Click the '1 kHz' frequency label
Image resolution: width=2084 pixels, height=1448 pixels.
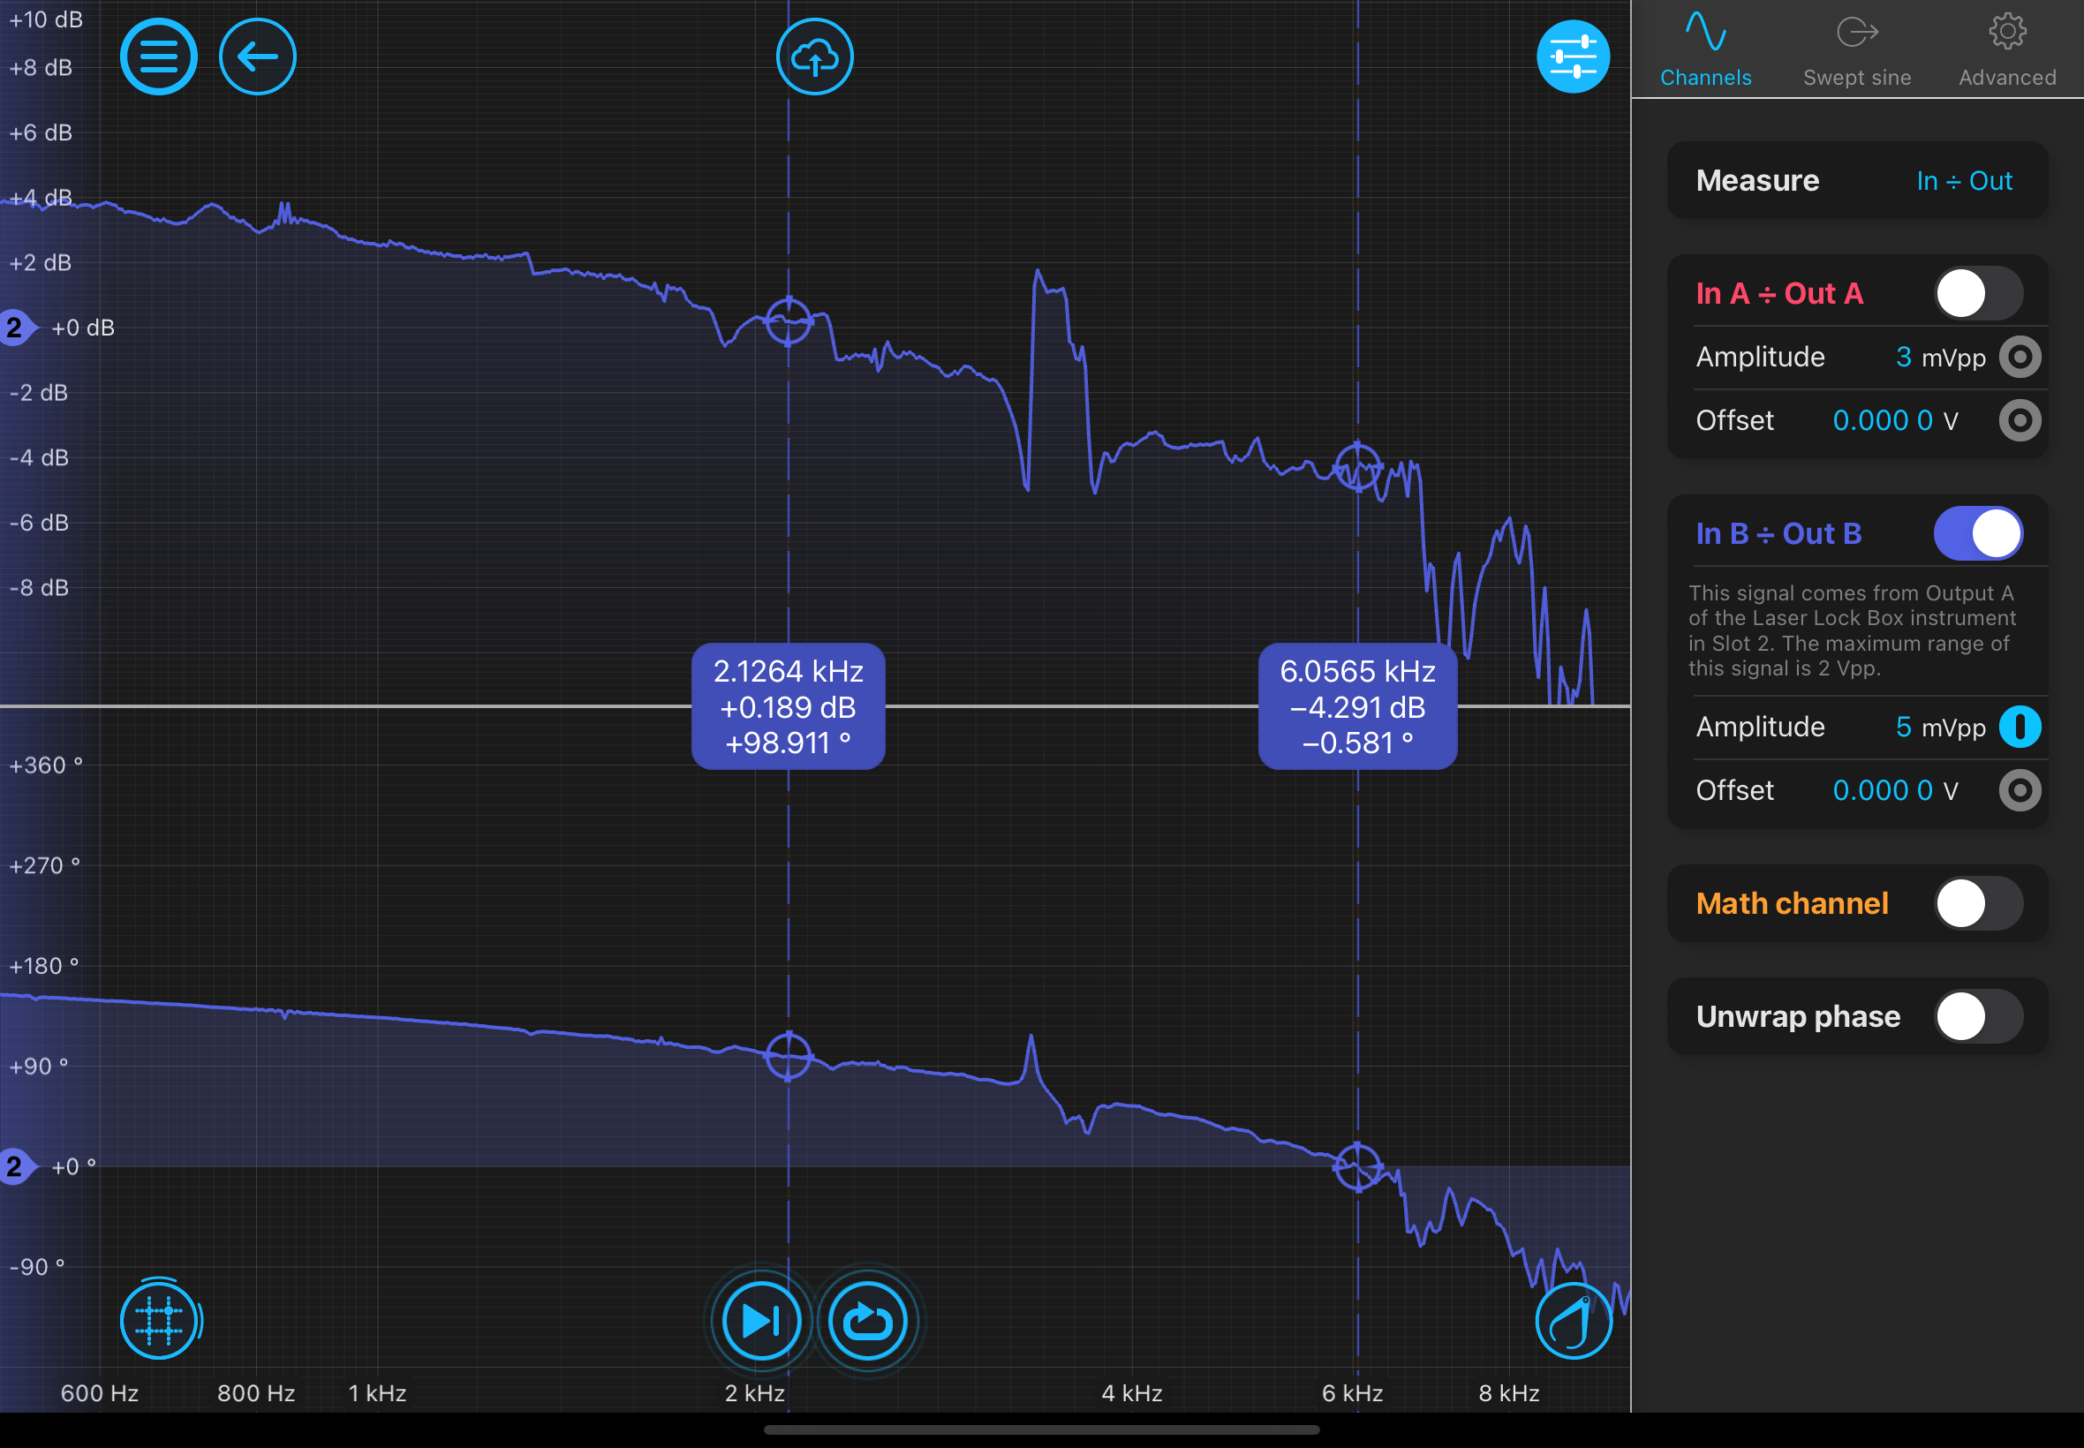[377, 1392]
